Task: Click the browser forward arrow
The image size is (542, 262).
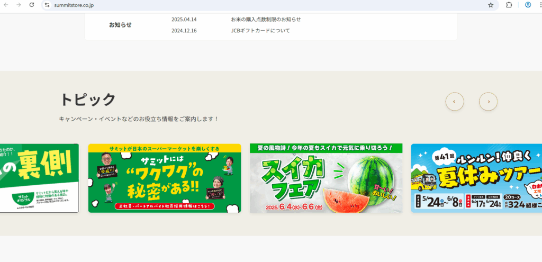Action: point(19,5)
